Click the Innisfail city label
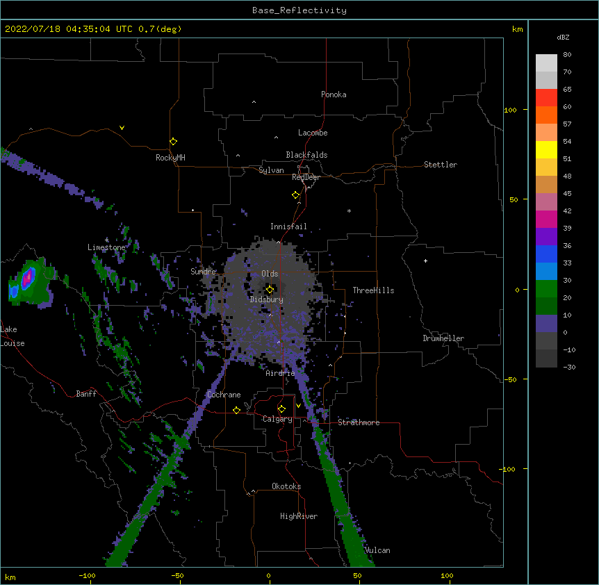The height and width of the screenshot is (585, 599). click(288, 226)
